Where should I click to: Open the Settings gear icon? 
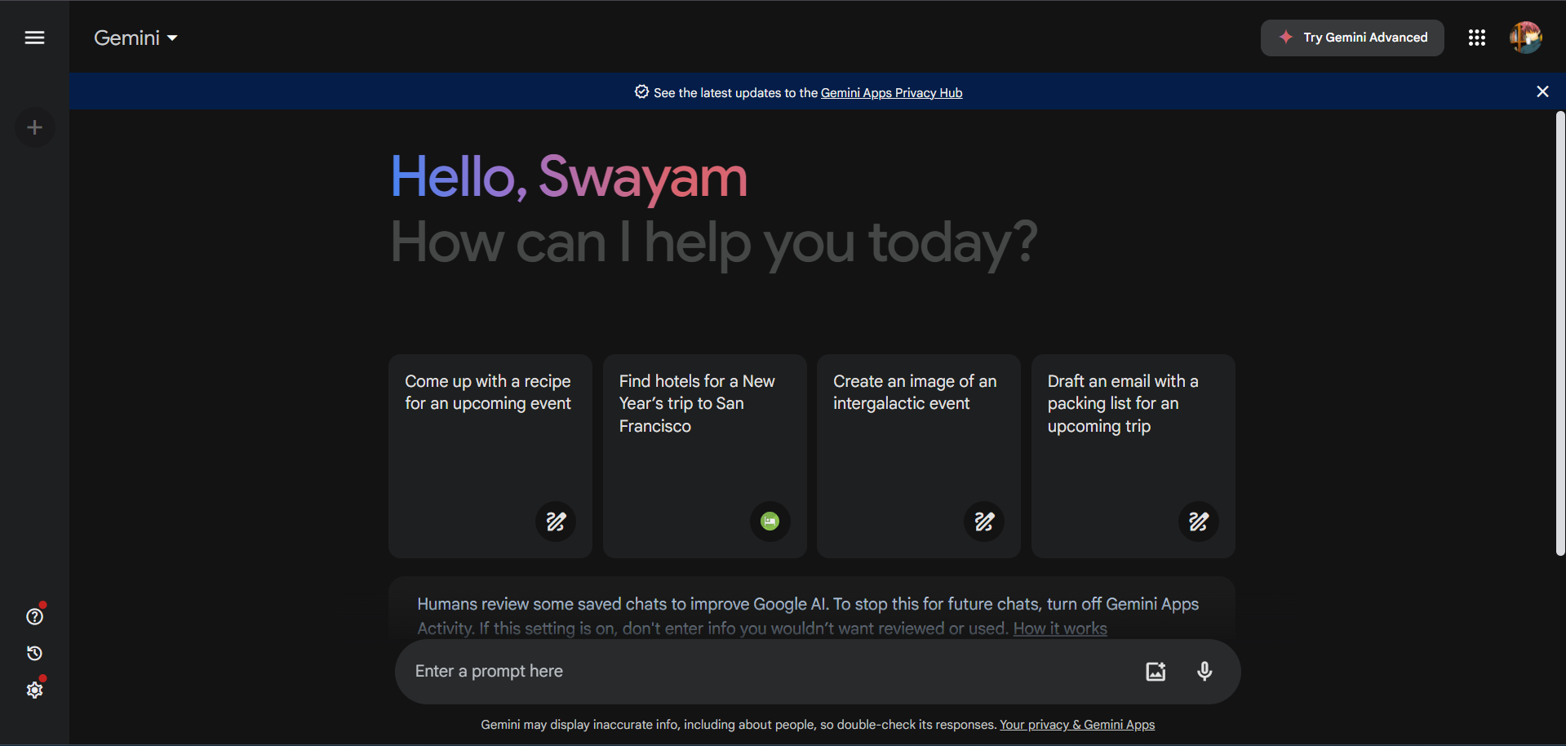[x=34, y=690]
